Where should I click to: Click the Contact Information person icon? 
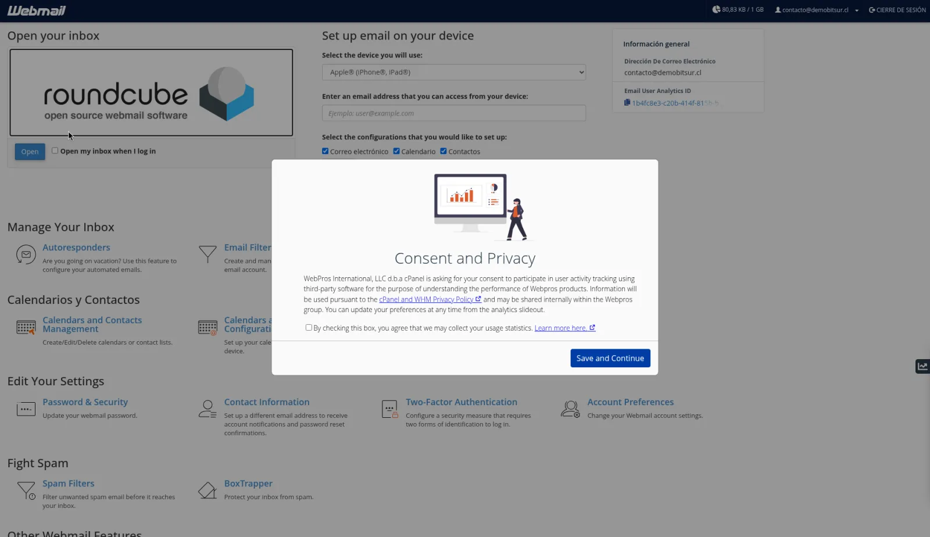tap(208, 409)
